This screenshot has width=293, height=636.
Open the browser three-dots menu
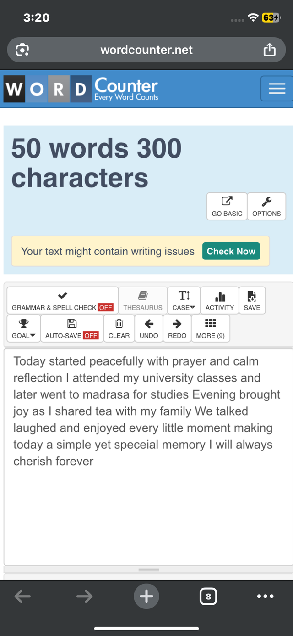click(x=266, y=597)
